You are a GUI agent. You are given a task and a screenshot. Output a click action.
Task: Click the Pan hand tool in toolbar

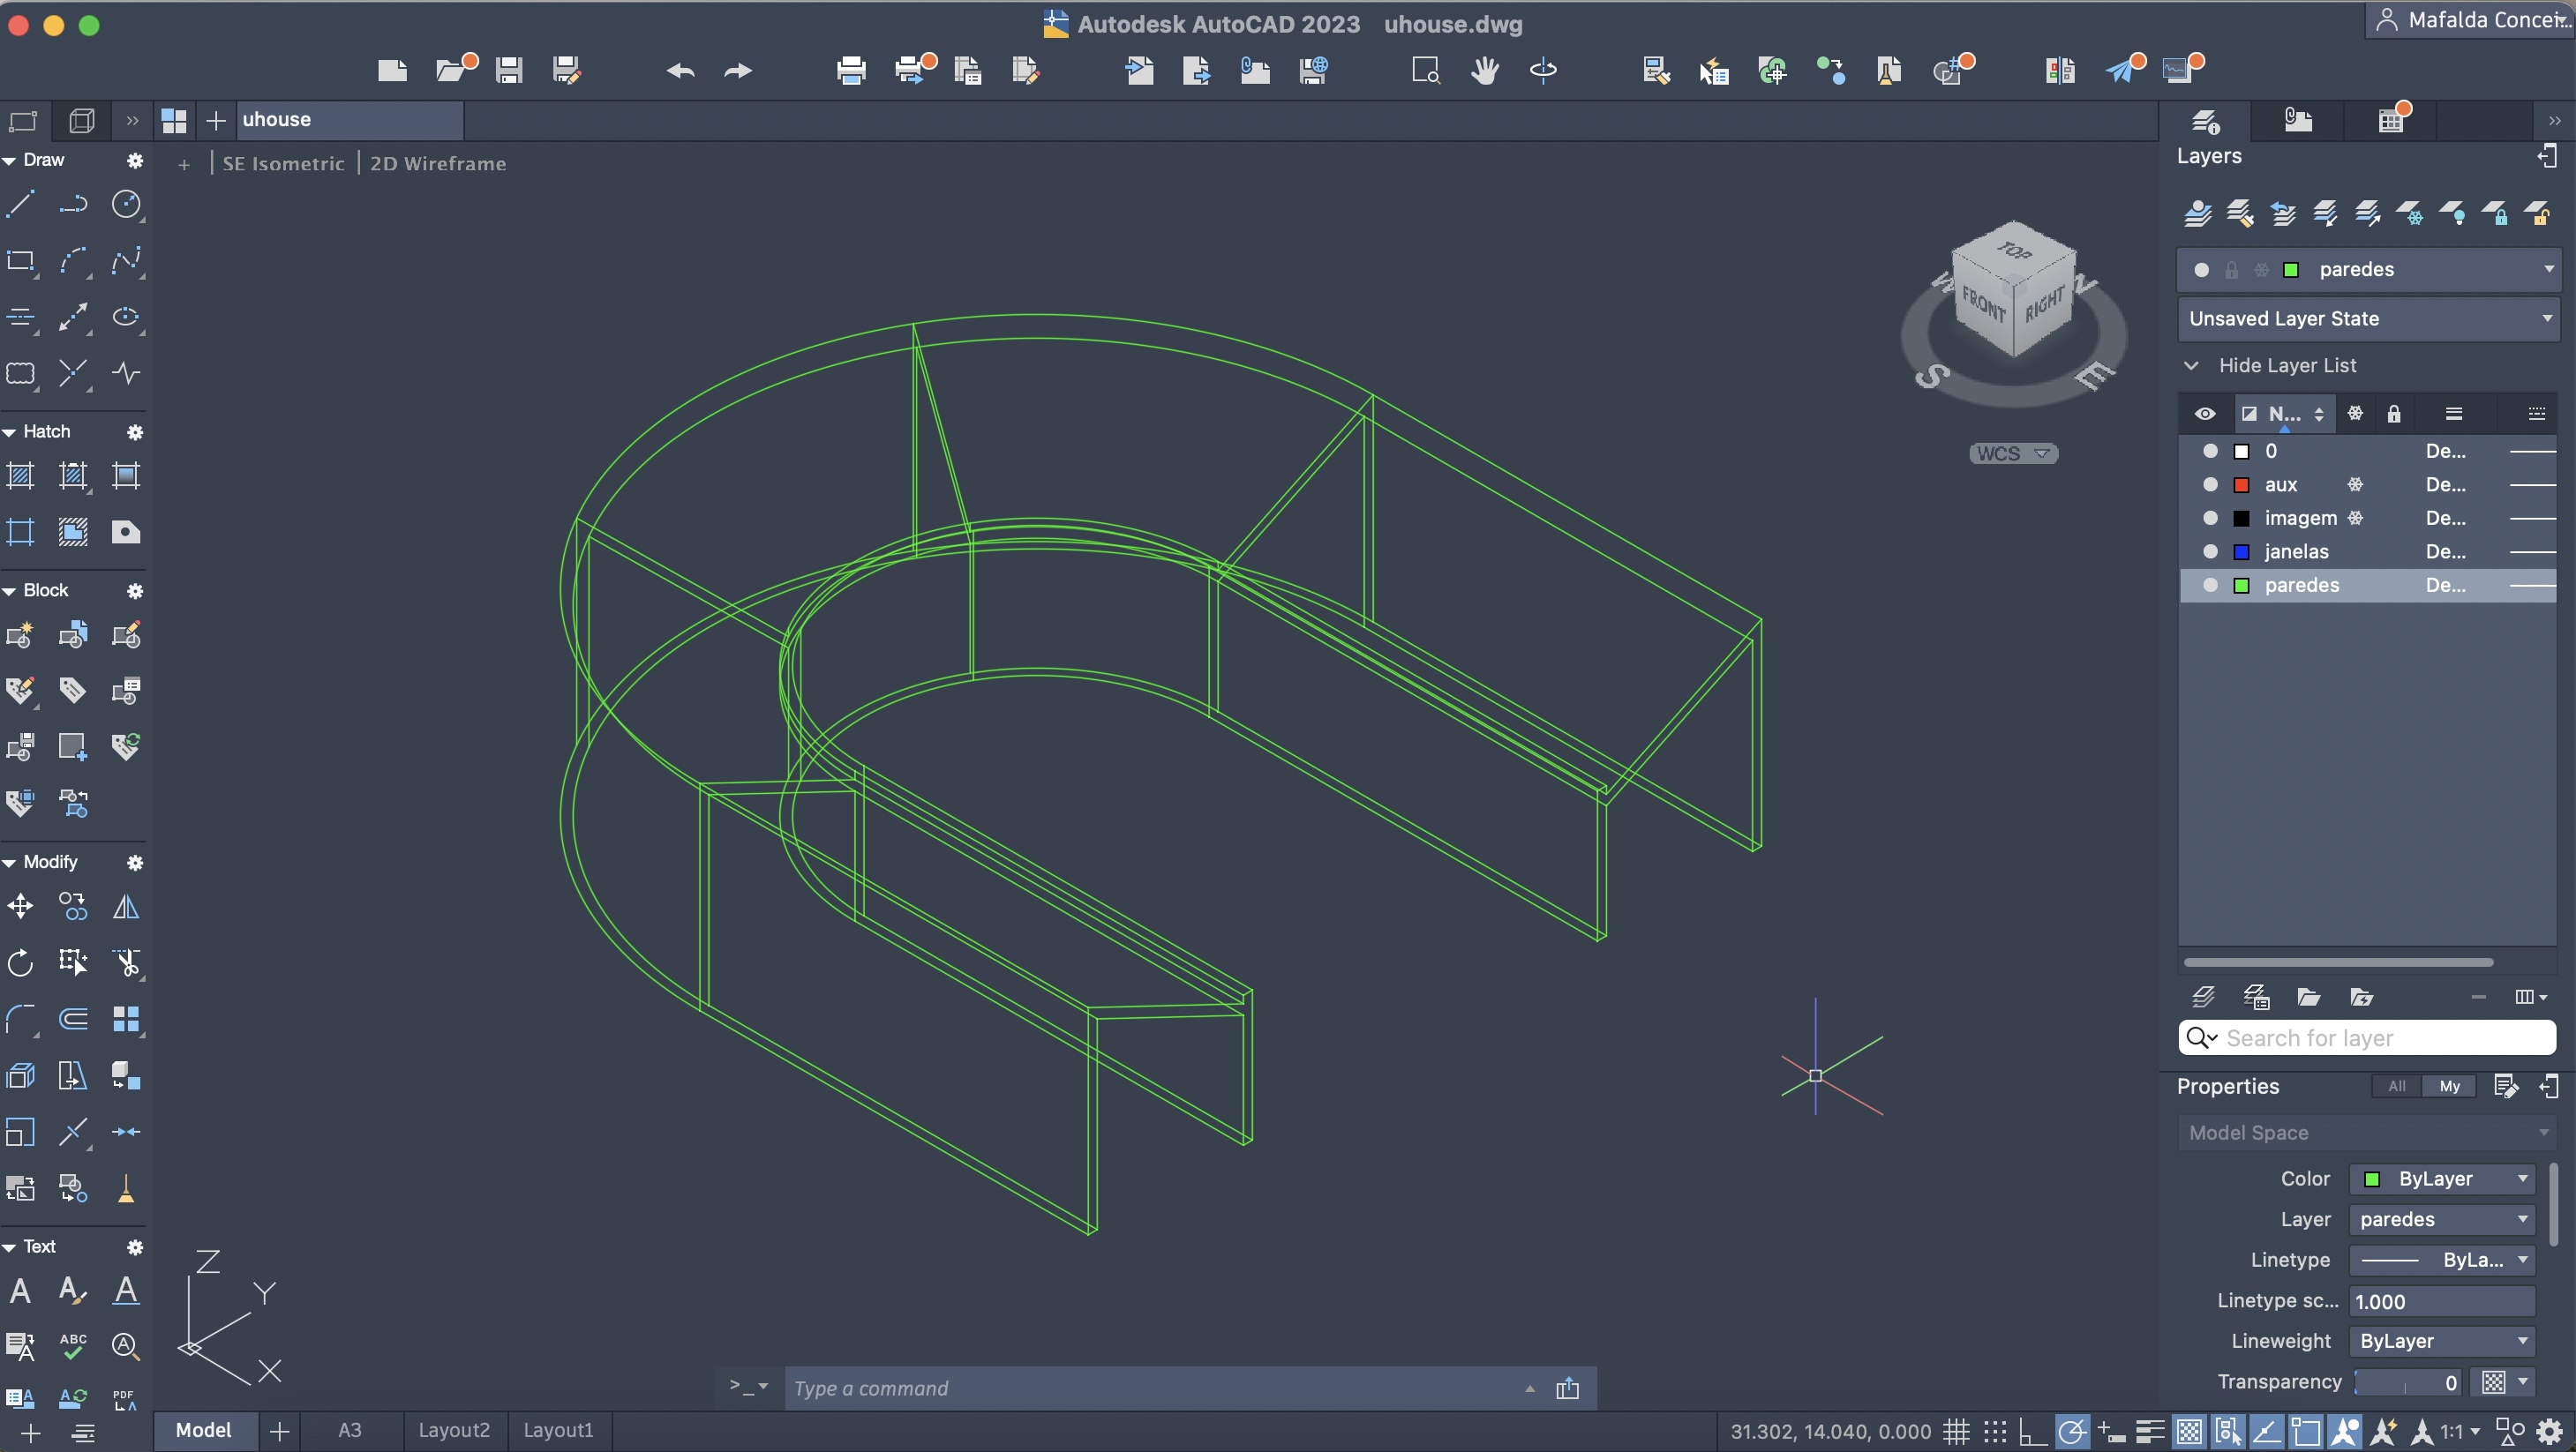click(1485, 70)
